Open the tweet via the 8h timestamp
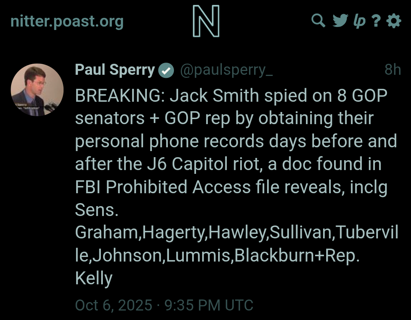The width and height of the screenshot is (411, 320). click(x=392, y=70)
